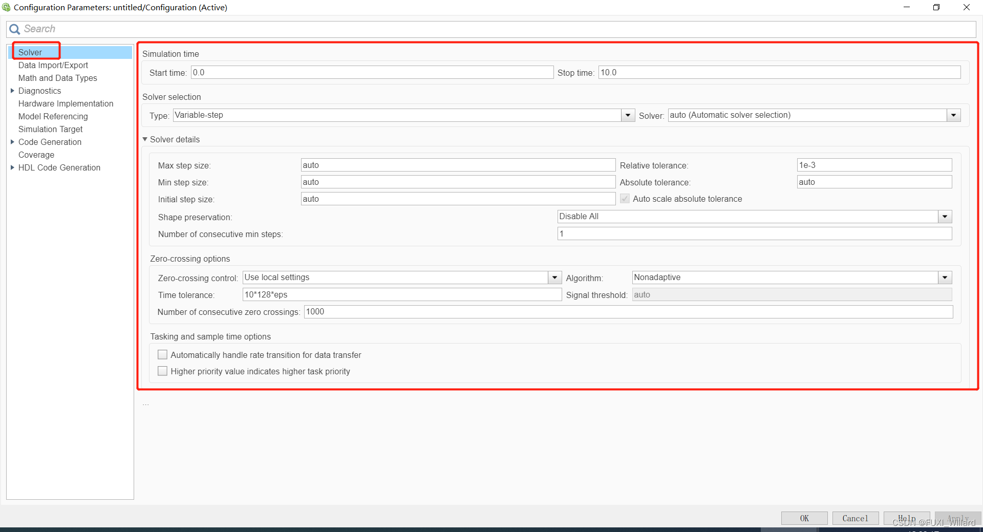Click the search magnifier icon
The image size is (983, 532).
15,29
